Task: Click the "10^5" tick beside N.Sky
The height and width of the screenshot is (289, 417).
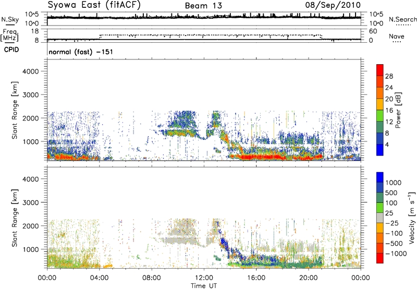Action: pos(32,15)
